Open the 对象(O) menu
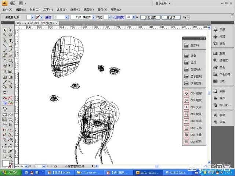This screenshot has width=235, height=176. click(x=35, y=10)
